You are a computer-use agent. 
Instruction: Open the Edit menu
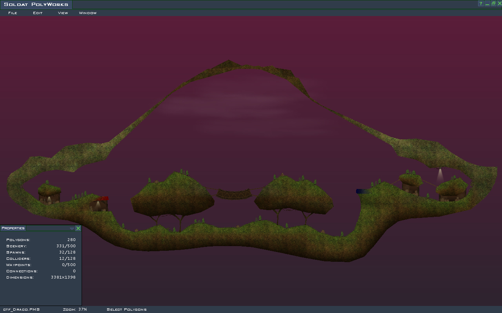(x=38, y=13)
